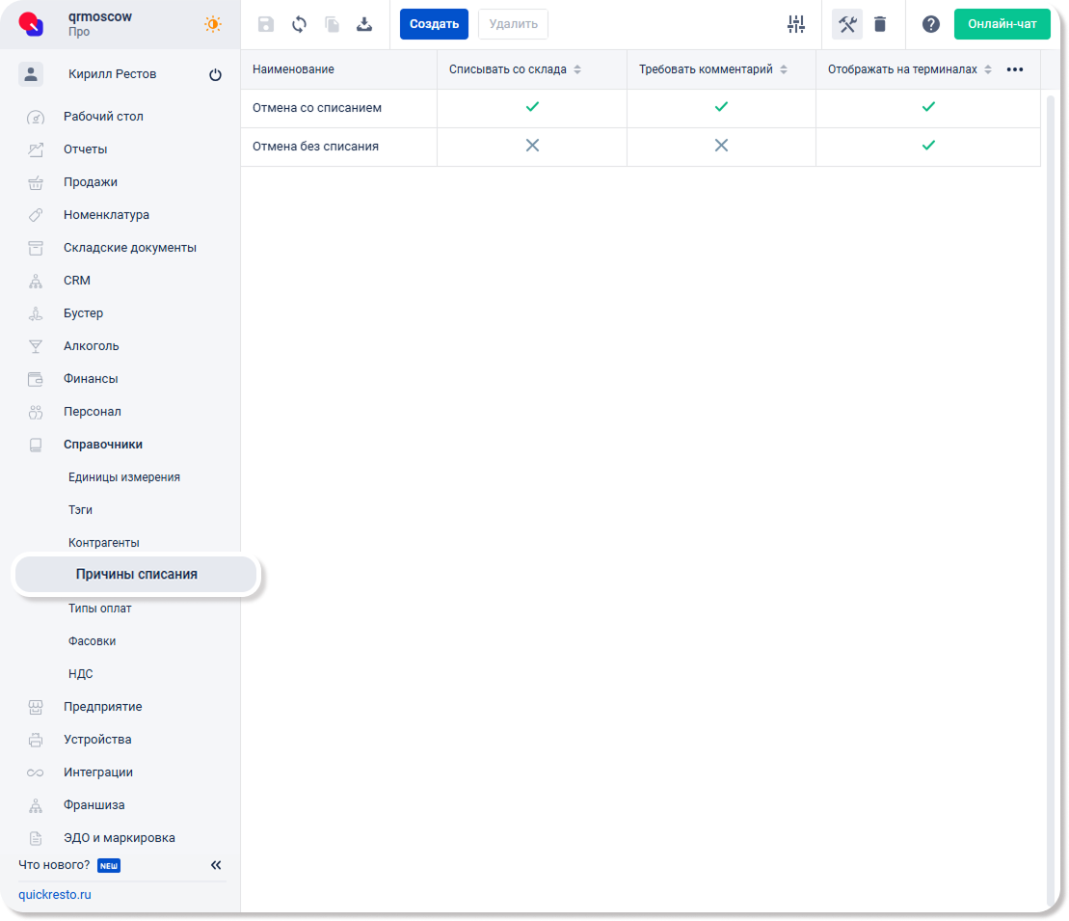Select Типы оплат in sidebar
Screen dimensions: 1069x921
point(100,609)
